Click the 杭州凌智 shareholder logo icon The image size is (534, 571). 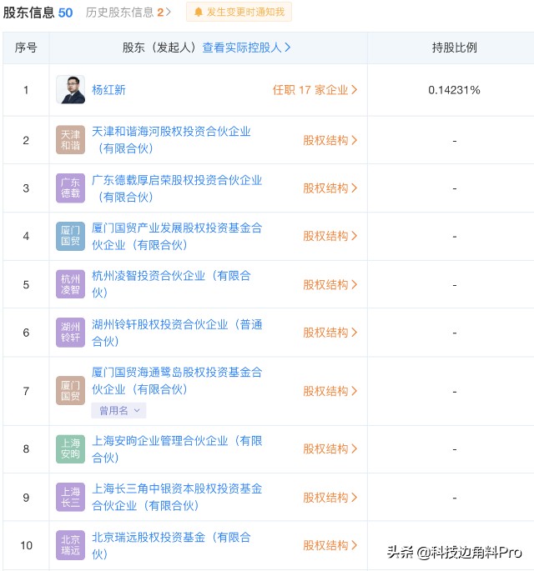[70, 284]
